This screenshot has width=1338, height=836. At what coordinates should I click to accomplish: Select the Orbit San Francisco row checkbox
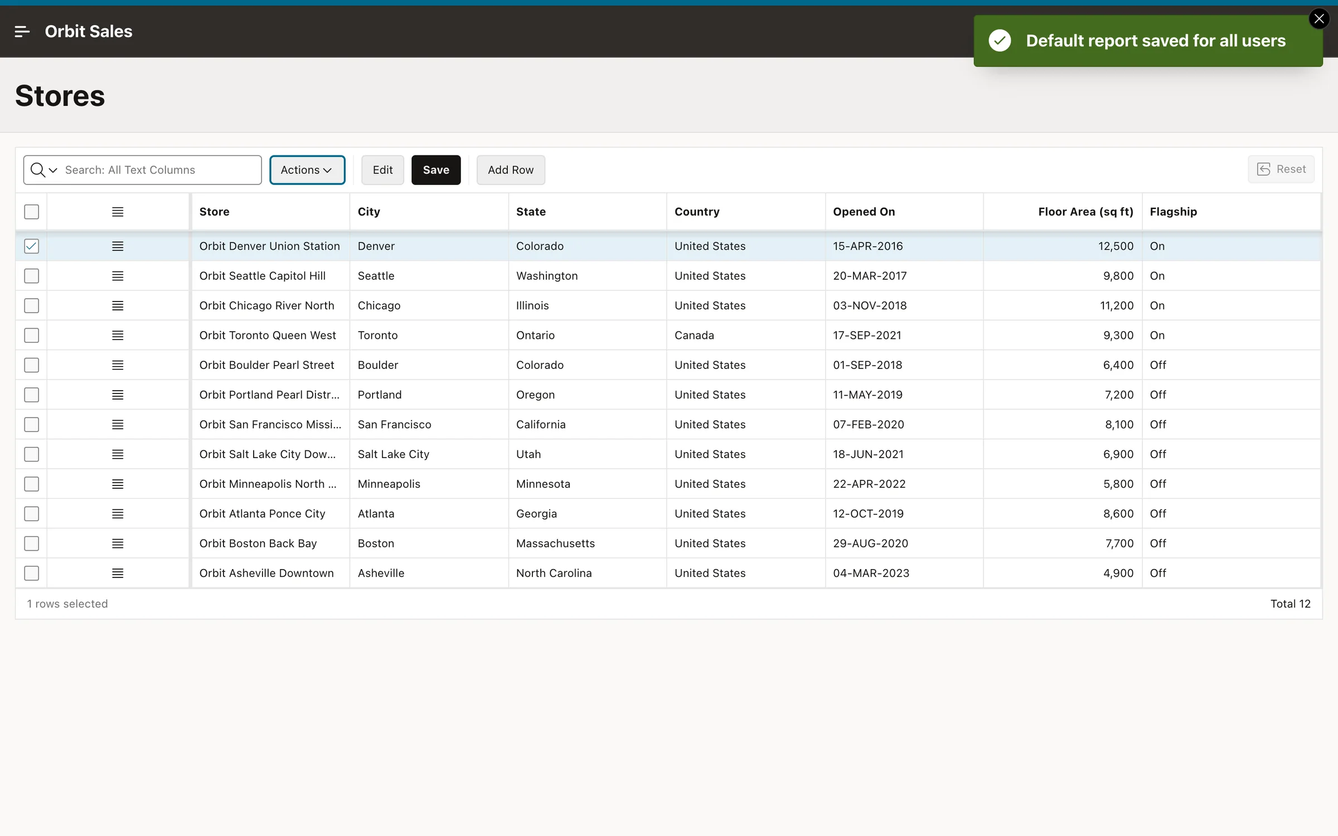click(32, 425)
